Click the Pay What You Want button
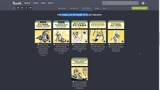The image size is (160, 90). tap(139, 8)
